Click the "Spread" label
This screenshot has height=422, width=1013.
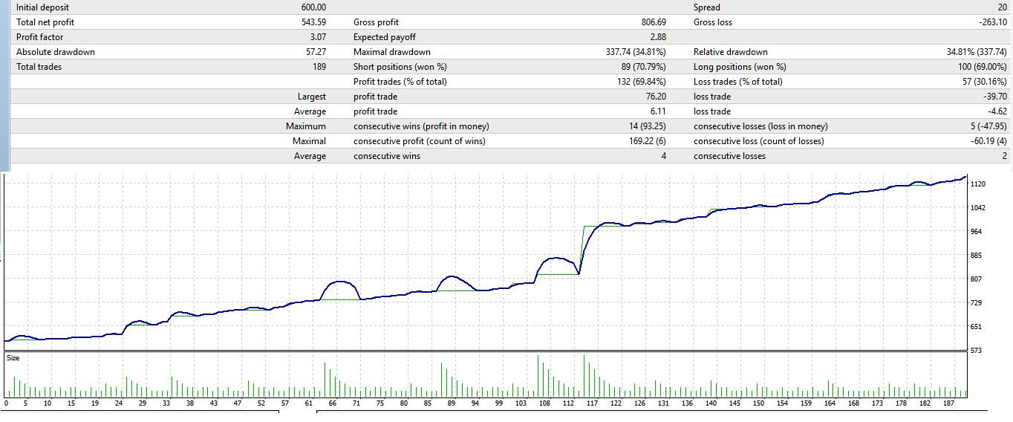tap(706, 7)
